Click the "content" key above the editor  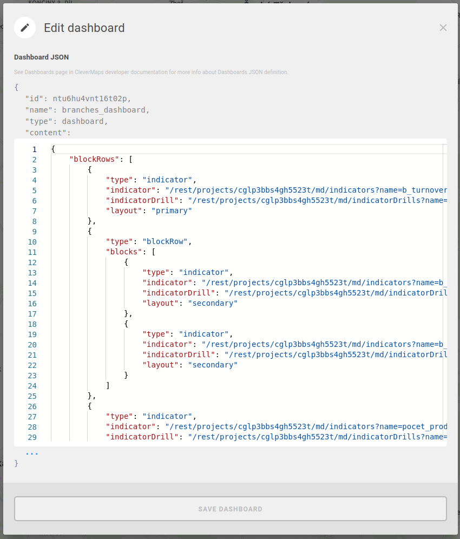pos(48,133)
